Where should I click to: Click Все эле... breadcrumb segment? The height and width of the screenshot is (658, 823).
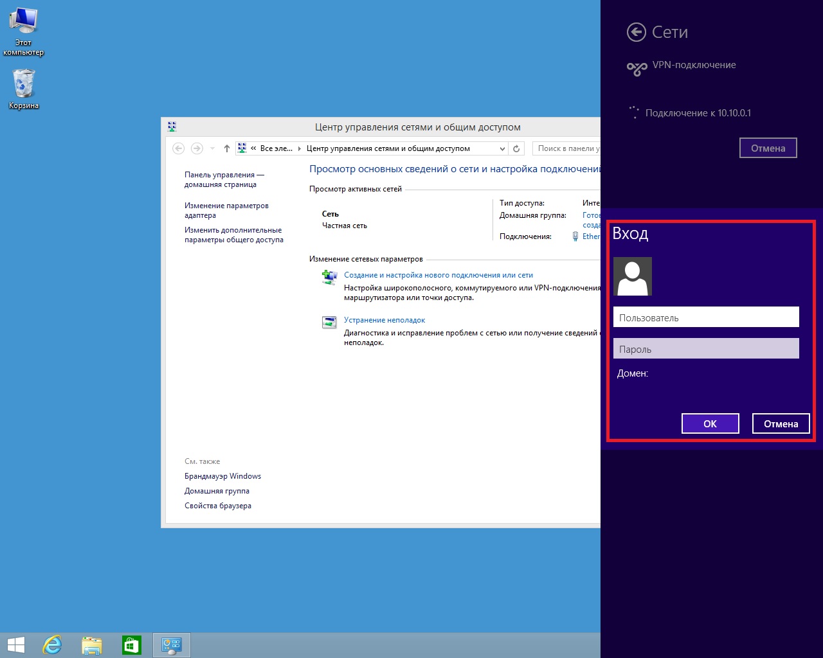tap(276, 148)
